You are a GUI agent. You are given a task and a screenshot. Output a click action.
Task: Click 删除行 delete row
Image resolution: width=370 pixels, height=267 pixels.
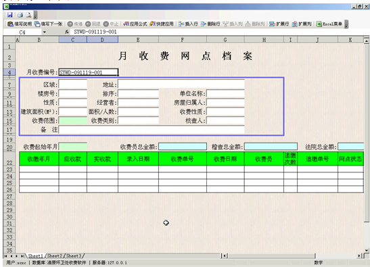[210, 24]
